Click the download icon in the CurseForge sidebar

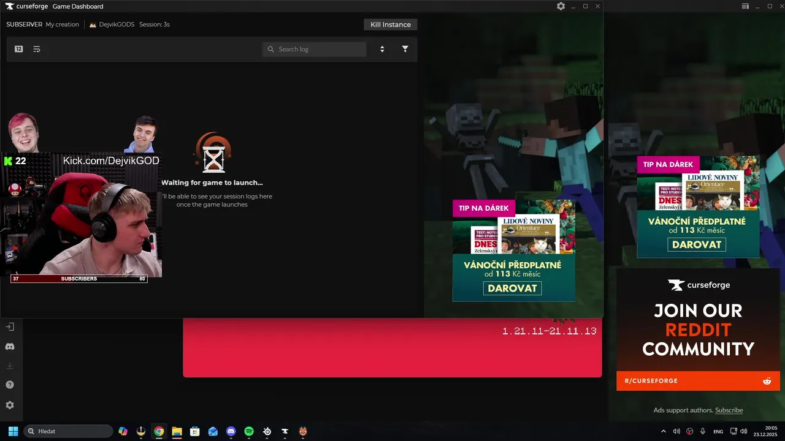pos(10,366)
